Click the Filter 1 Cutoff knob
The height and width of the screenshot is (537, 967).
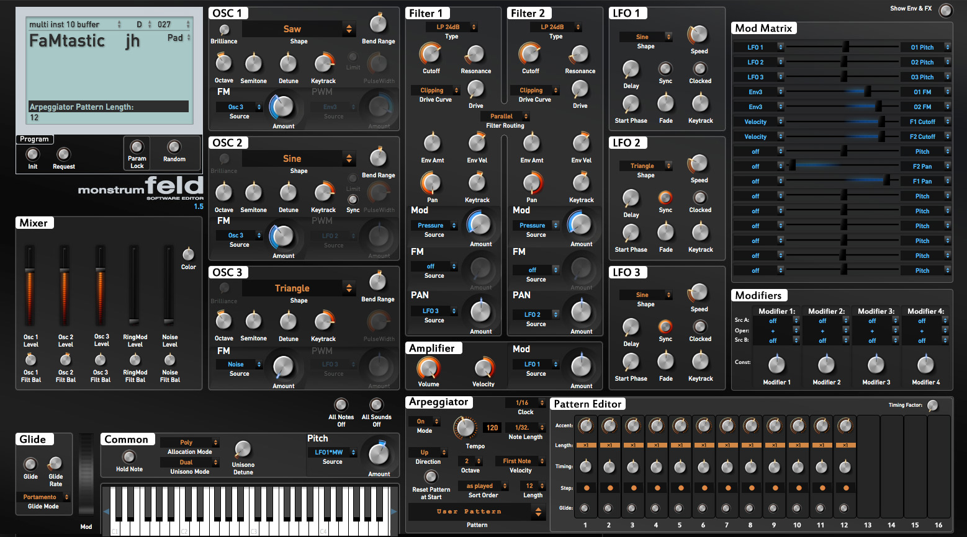click(x=431, y=54)
